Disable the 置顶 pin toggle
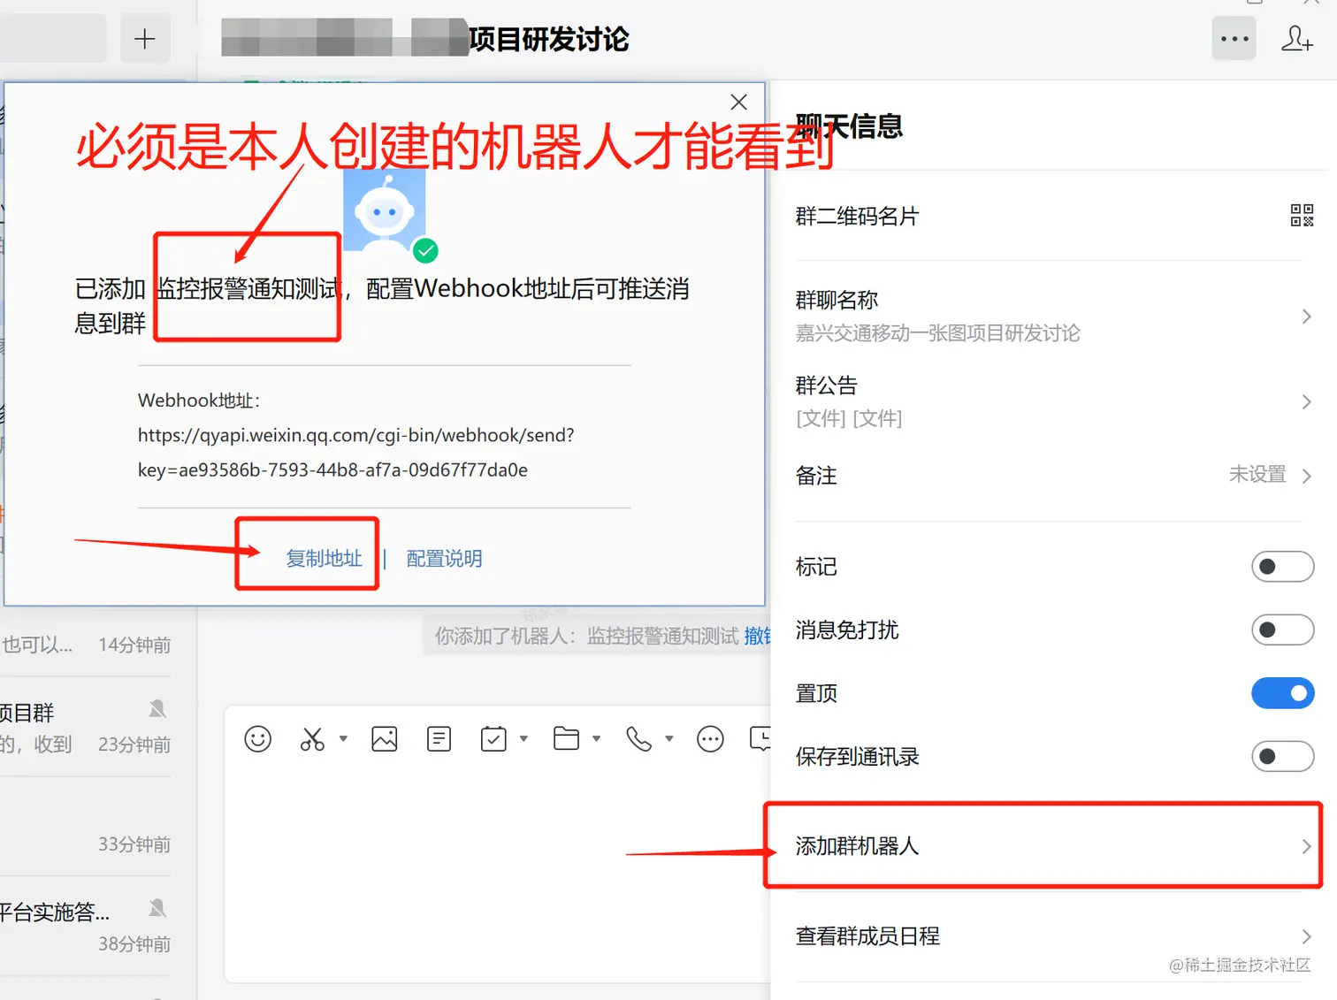1337x1000 pixels. [1283, 693]
